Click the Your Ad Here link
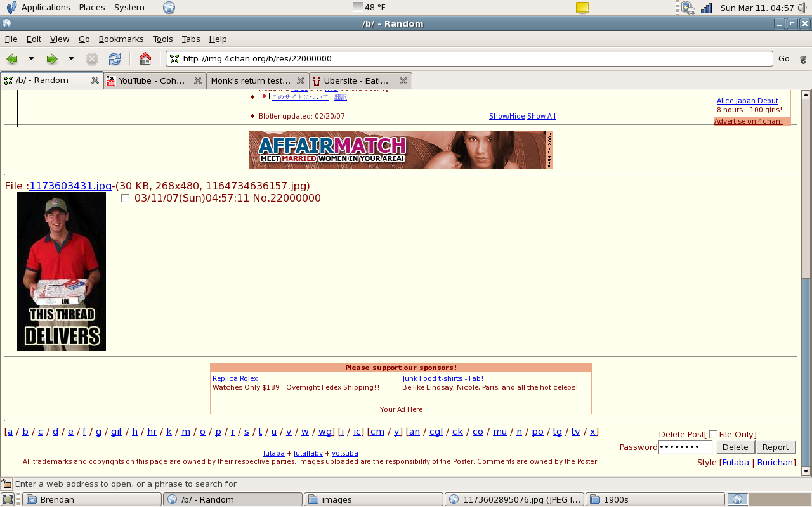 point(401,409)
